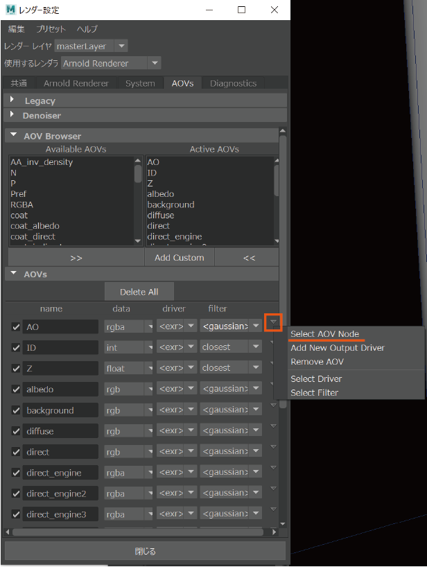Viewport: 427px width, 567px height.
Task: Uncheck the direct_engine AOV checkbox
Action: [x=16, y=473]
